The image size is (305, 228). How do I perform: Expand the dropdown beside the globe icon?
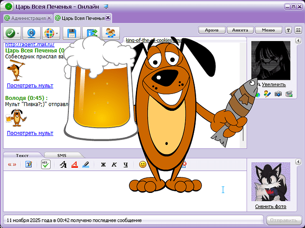pos(57,33)
